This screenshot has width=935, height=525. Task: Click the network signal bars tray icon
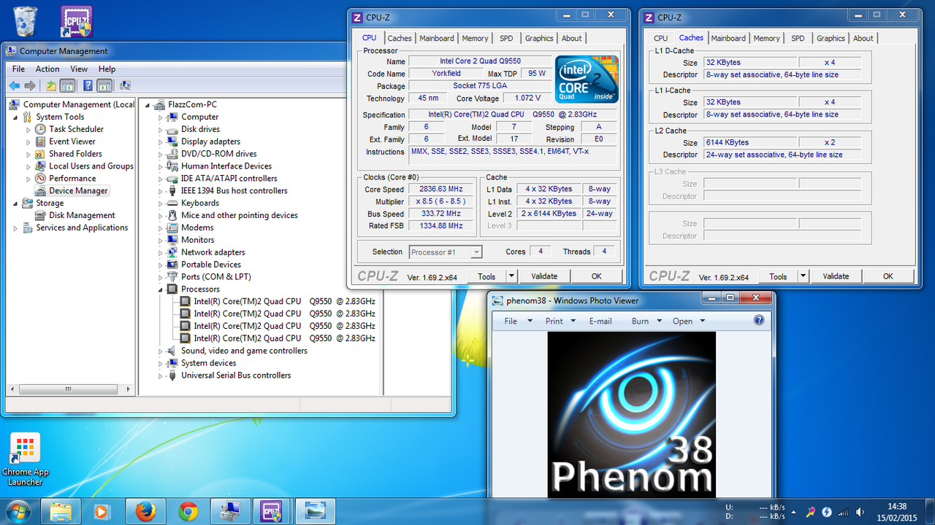coord(844,512)
